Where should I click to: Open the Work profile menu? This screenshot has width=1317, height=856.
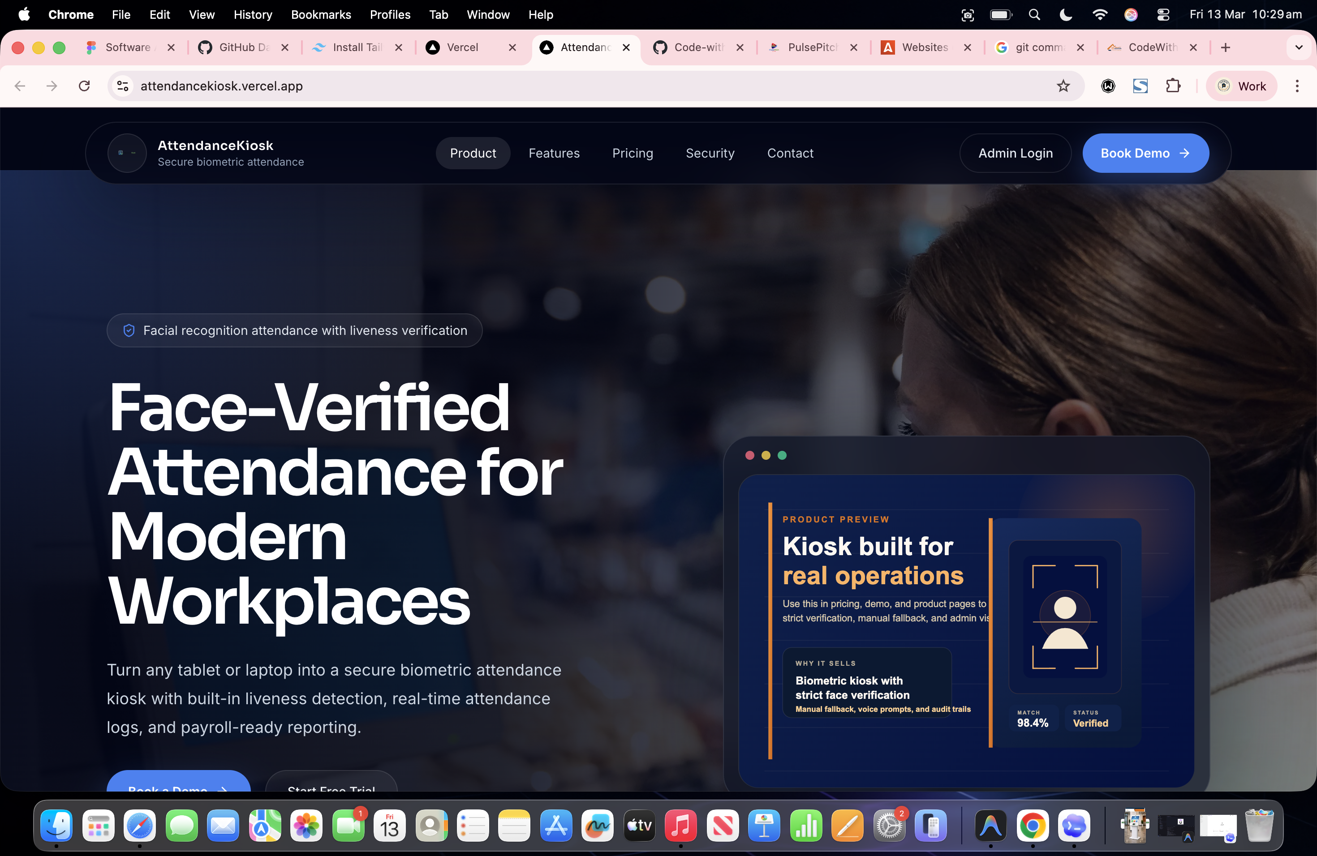tap(1241, 86)
